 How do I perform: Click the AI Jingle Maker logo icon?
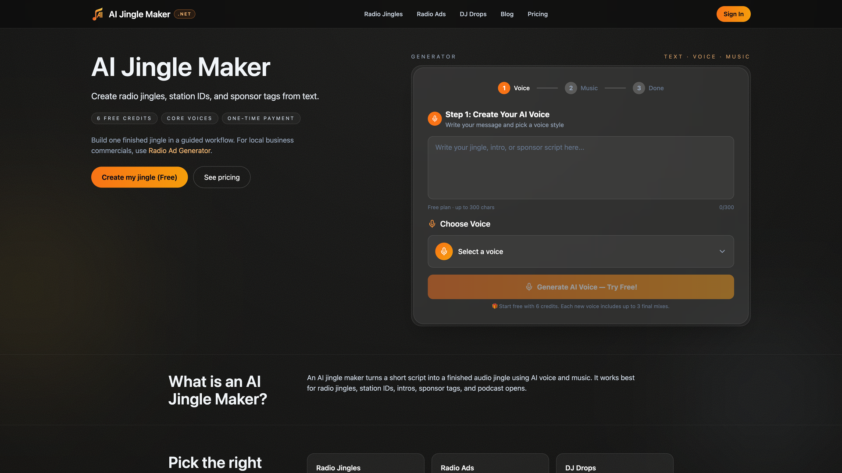(97, 14)
